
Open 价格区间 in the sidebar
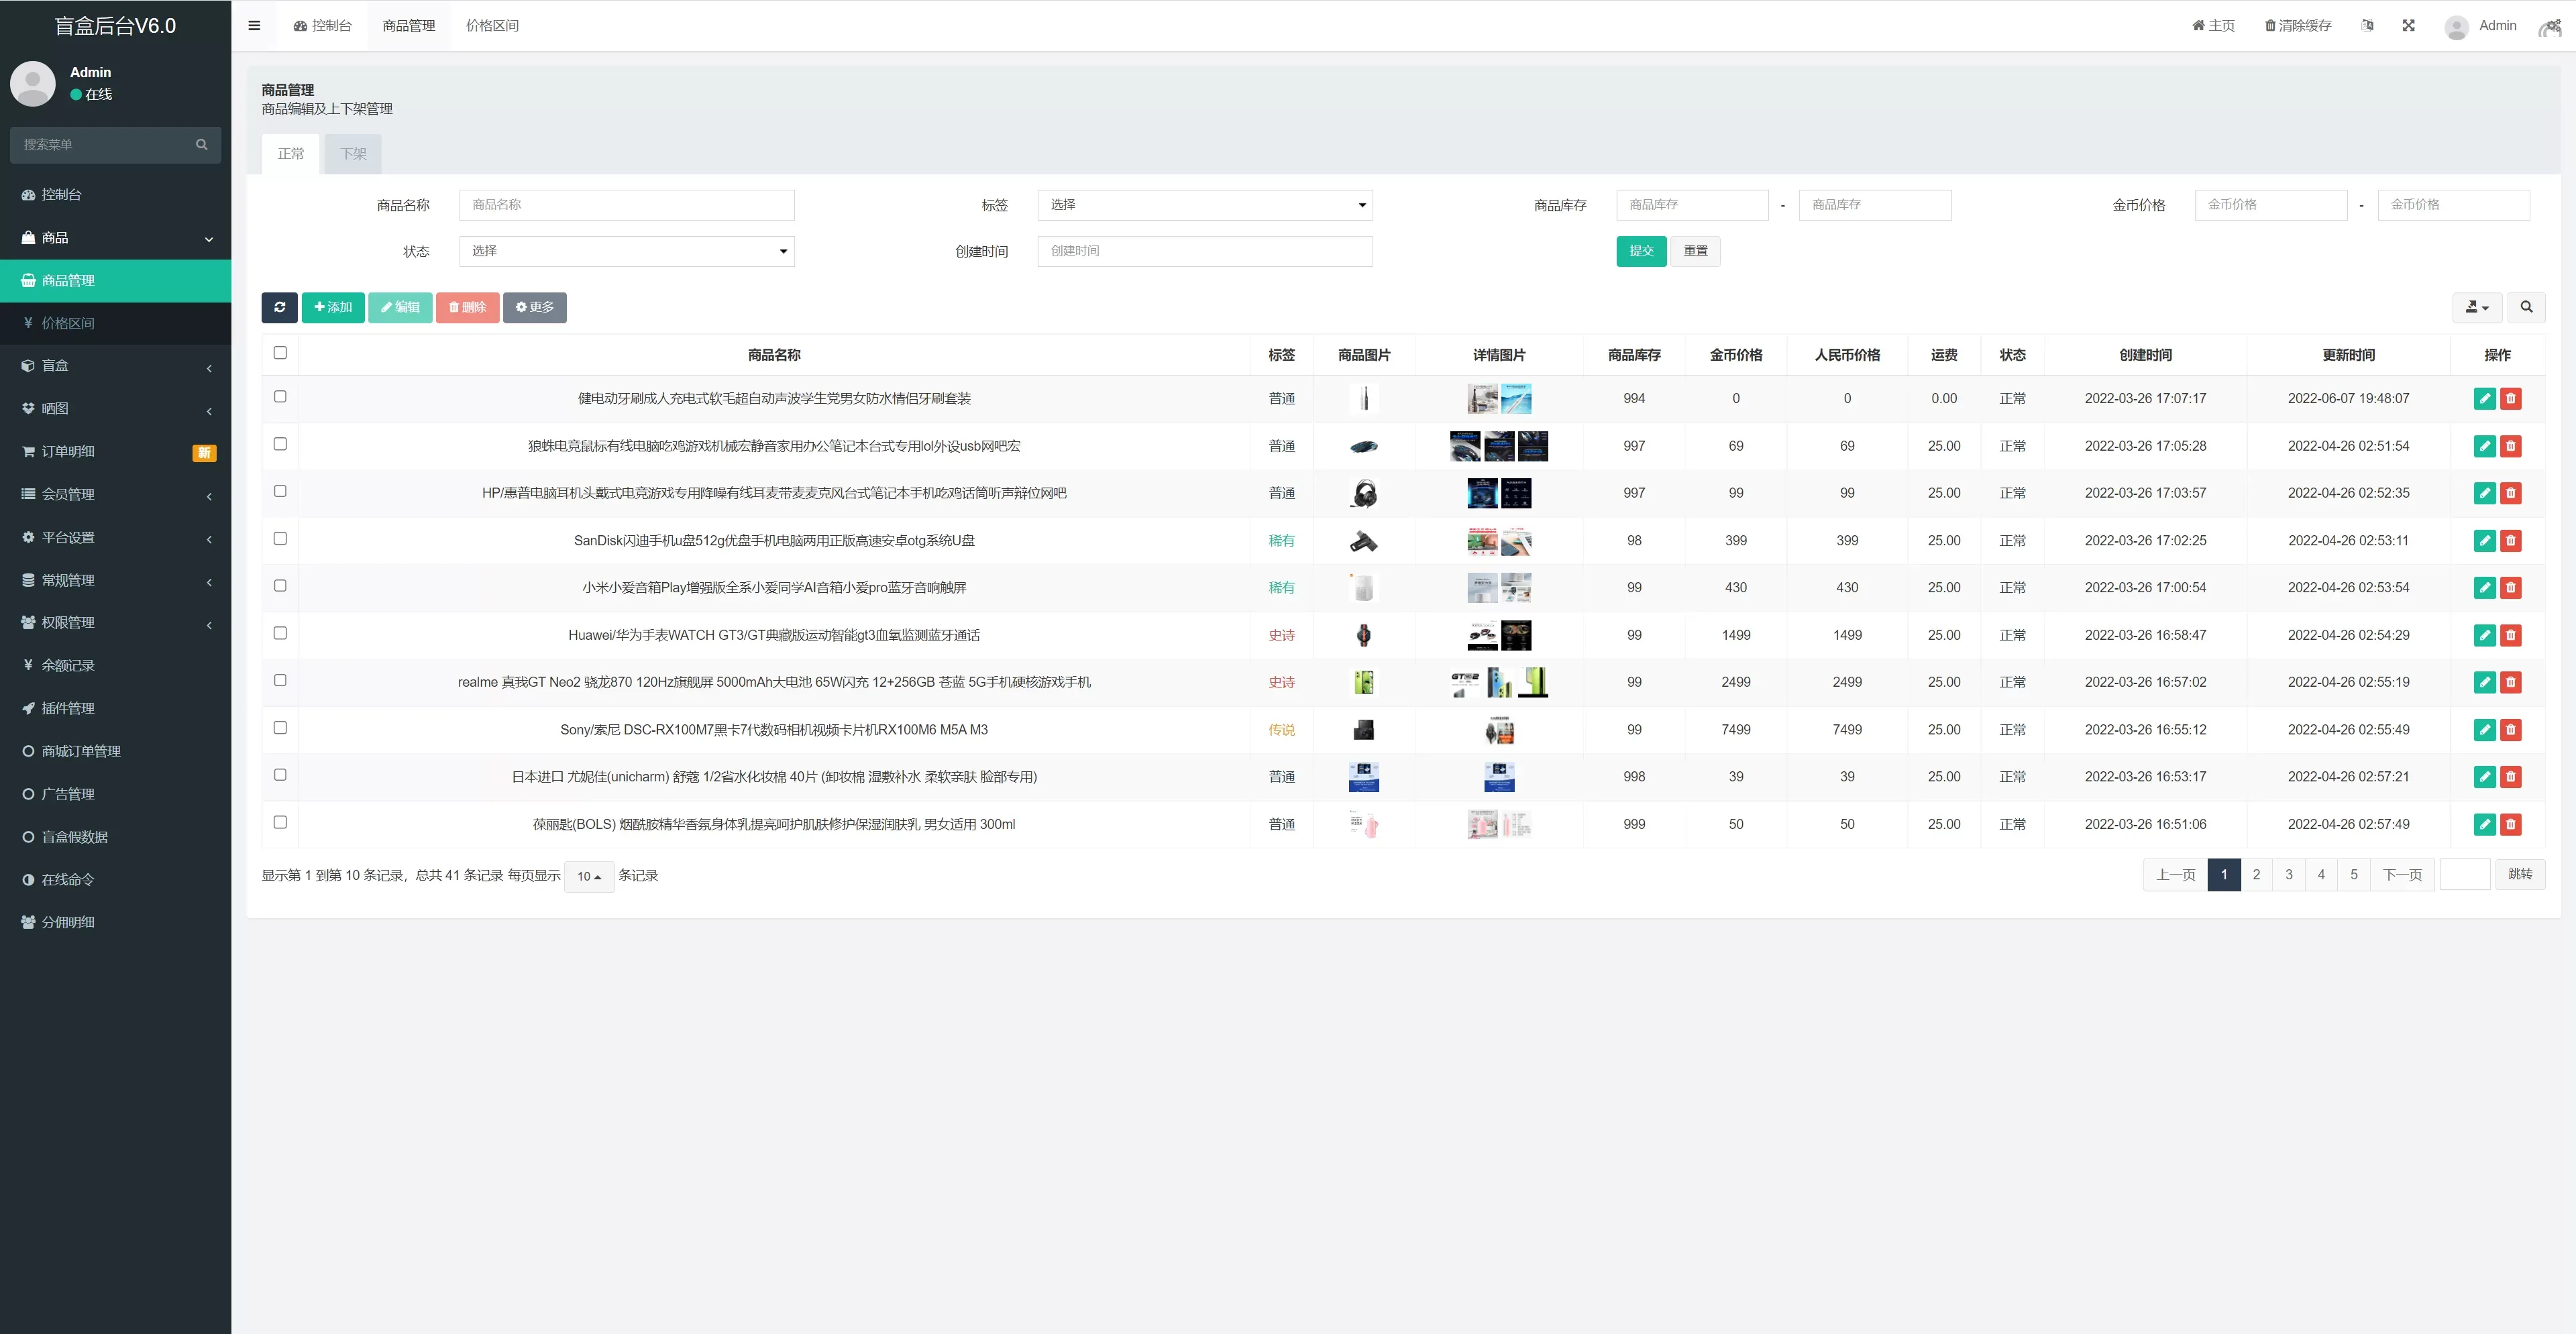(68, 323)
